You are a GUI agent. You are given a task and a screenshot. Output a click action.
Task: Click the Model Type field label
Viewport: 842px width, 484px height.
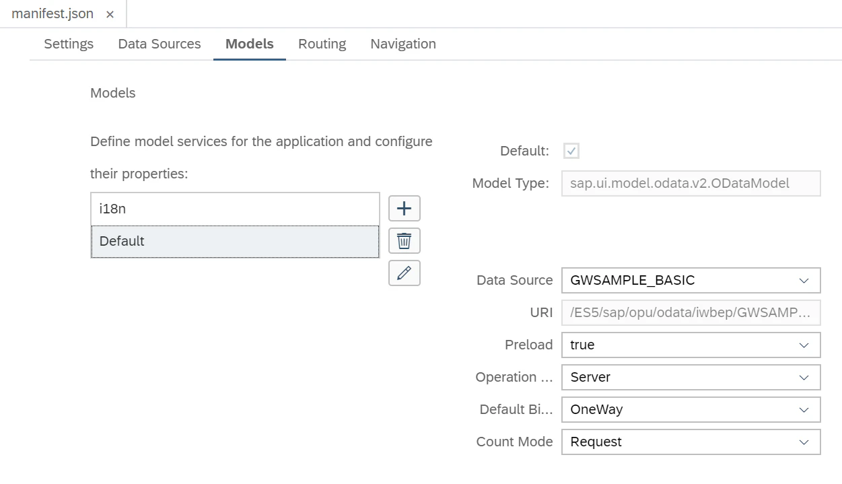point(511,183)
